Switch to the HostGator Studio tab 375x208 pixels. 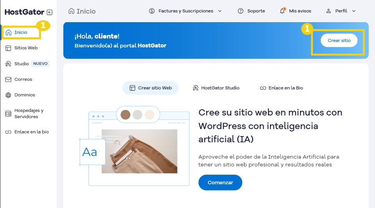point(216,88)
